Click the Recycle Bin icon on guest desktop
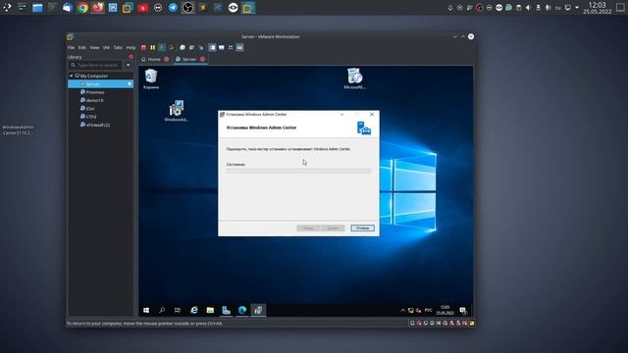628x353 pixels. point(151,78)
